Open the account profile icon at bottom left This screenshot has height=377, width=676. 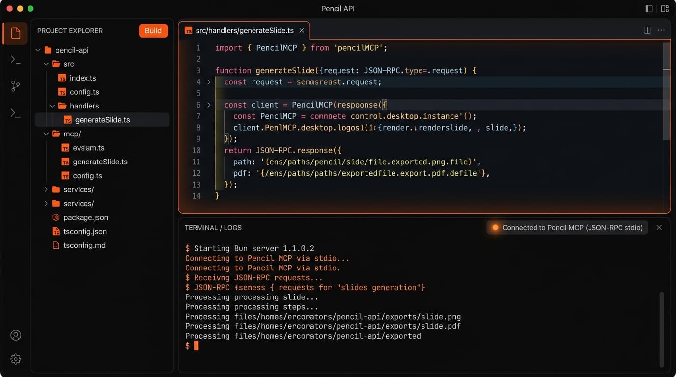coord(15,335)
